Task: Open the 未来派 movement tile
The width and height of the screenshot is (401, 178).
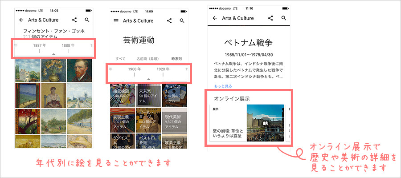Action: click(x=148, y=95)
